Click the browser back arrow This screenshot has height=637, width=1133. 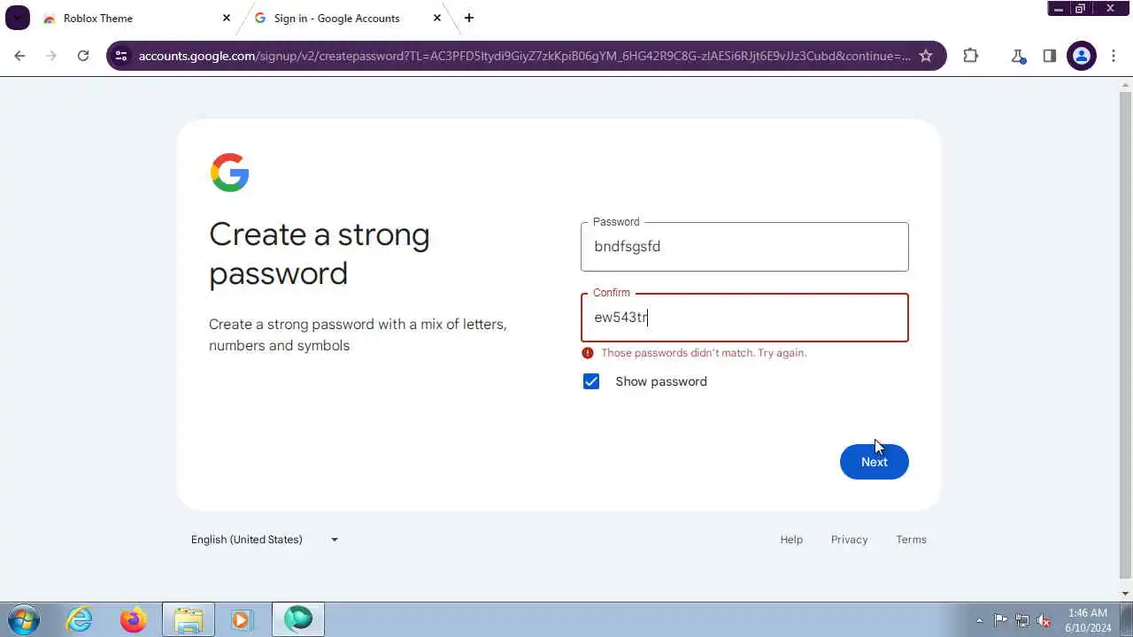(x=19, y=56)
